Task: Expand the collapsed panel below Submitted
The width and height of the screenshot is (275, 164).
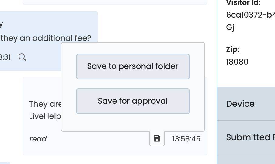Action: [246, 159]
